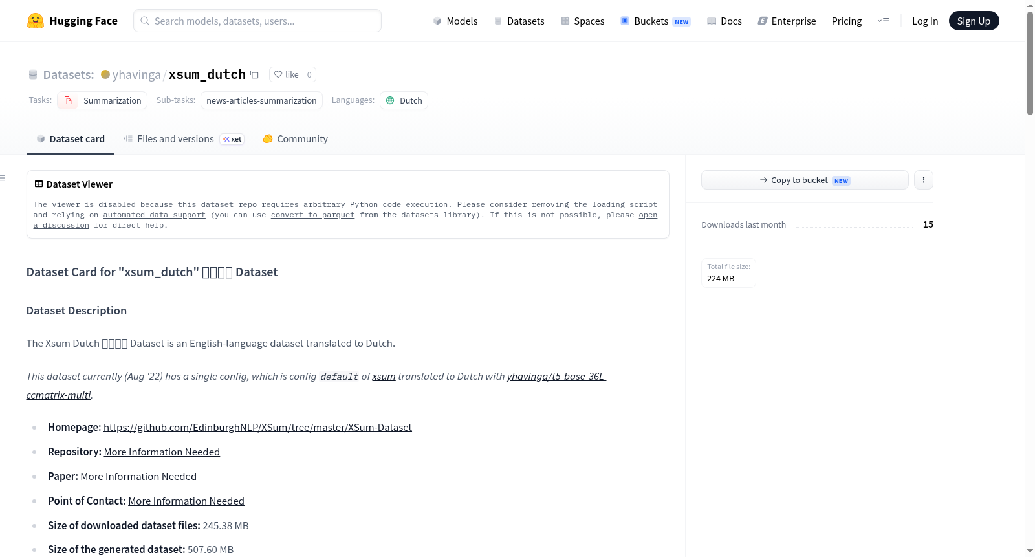
Task: Open Buckets from the top navigation
Action: 655,21
